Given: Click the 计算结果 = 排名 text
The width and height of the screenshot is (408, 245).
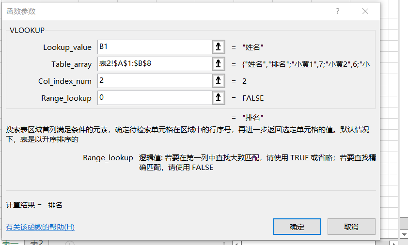Looking at the screenshot, I should [x=34, y=205].
